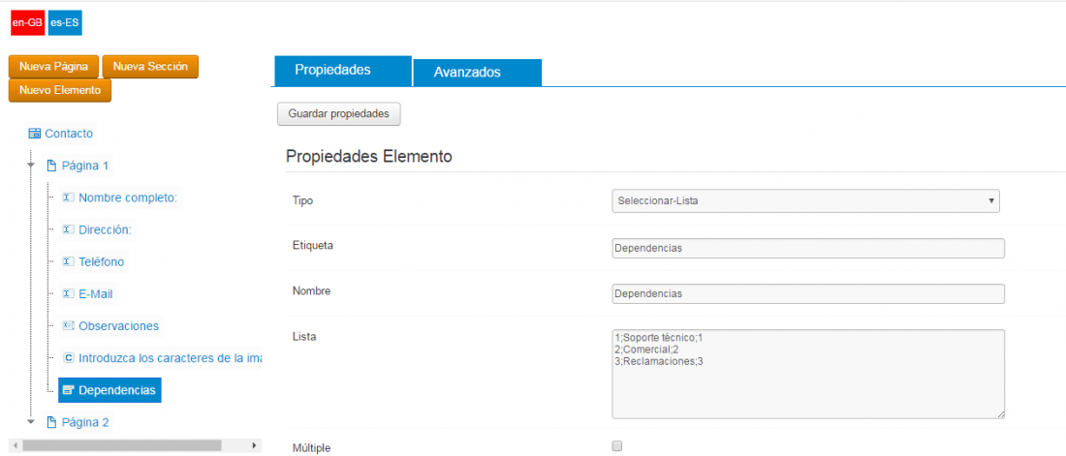Click the Dirección text field icon
The image size is (1066, 456).
pyautogui.click(x=68, y=229)
